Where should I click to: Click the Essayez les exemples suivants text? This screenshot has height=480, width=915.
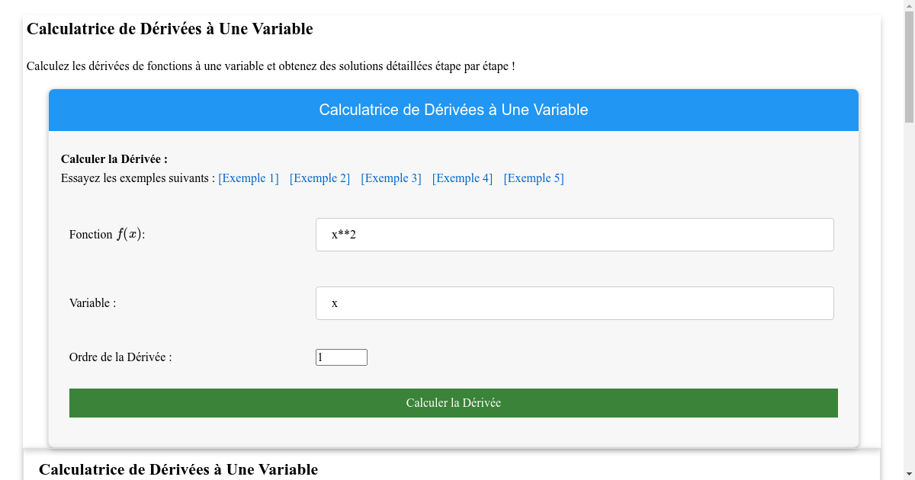tap(137, 178)
